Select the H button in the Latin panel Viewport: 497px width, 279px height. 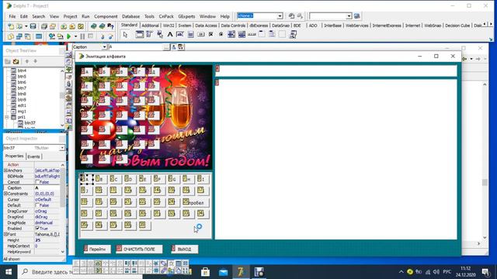[x=188, y=179]
